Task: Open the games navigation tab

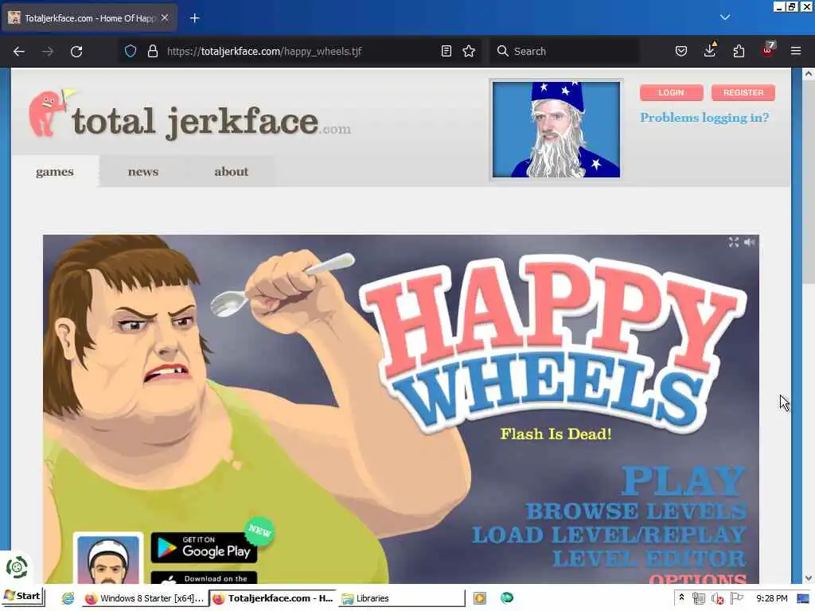Action: 55,172
